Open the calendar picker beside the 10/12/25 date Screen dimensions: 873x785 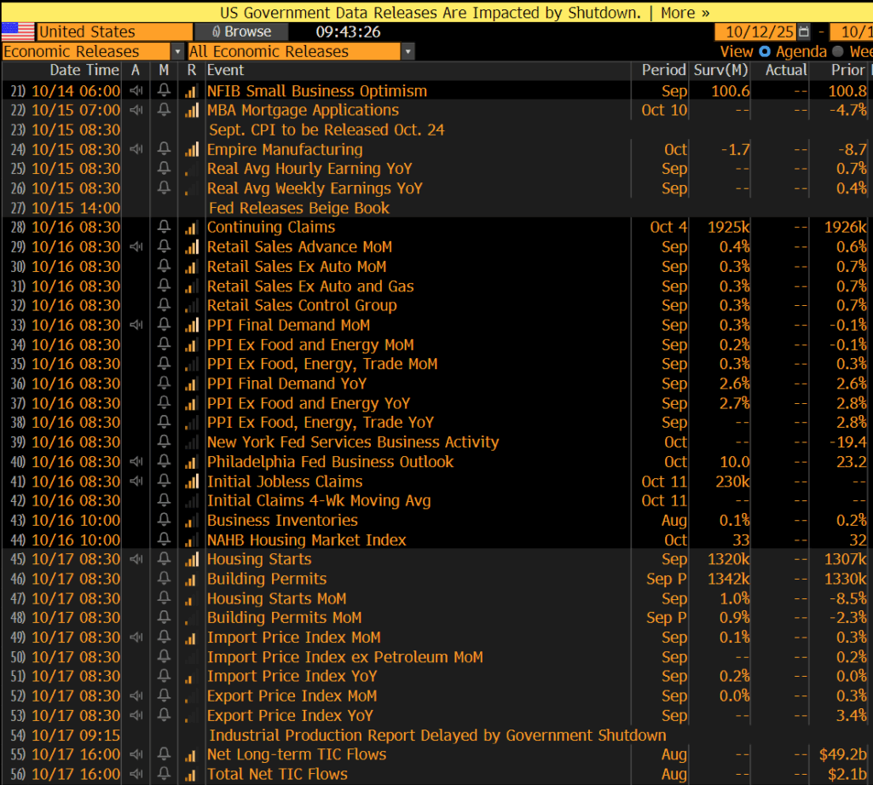click(x=804, y=32)
